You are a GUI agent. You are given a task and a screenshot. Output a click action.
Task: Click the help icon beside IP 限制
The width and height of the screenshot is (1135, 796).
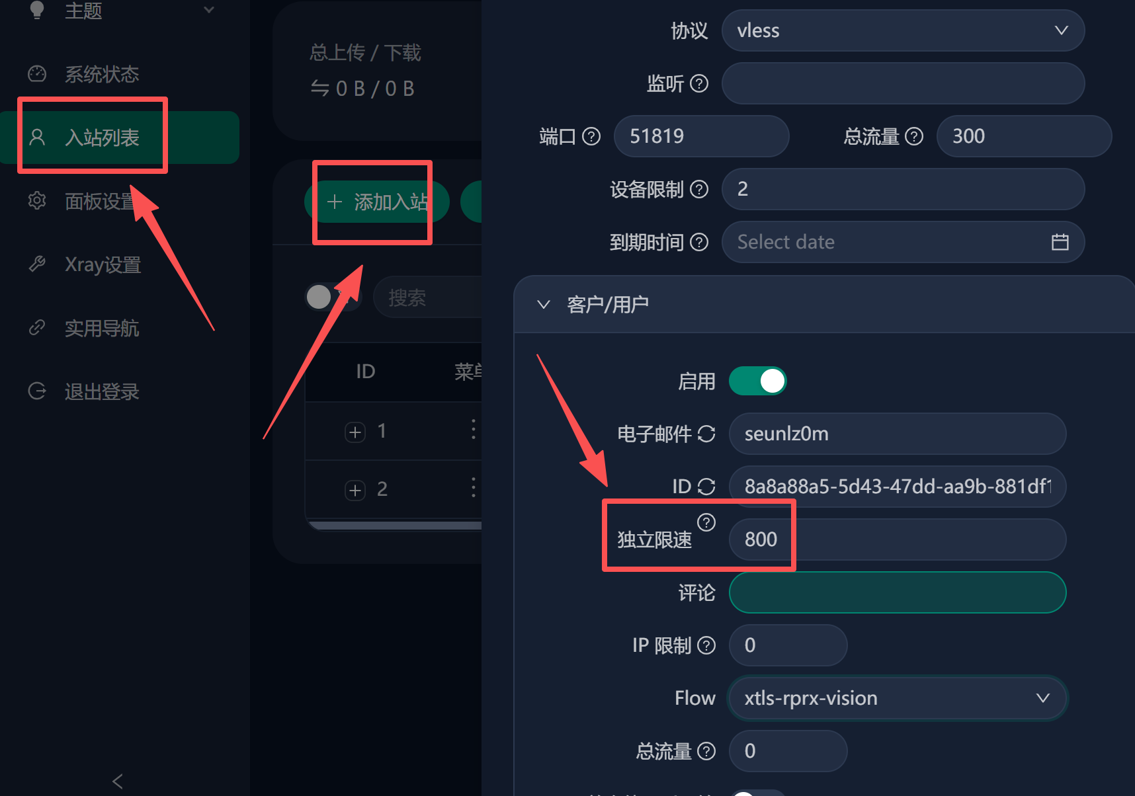click(706, 645)
